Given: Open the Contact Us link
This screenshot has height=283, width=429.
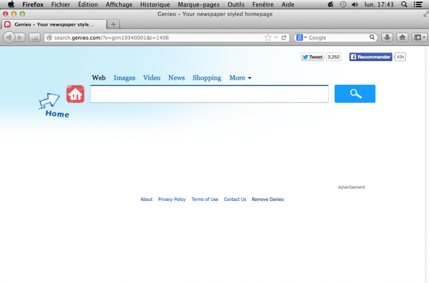Looking at the screenshot, I should pyautogui.click(x=235, y=199).
